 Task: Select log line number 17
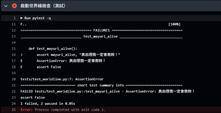pyautogui.click(x=14, y=61)
